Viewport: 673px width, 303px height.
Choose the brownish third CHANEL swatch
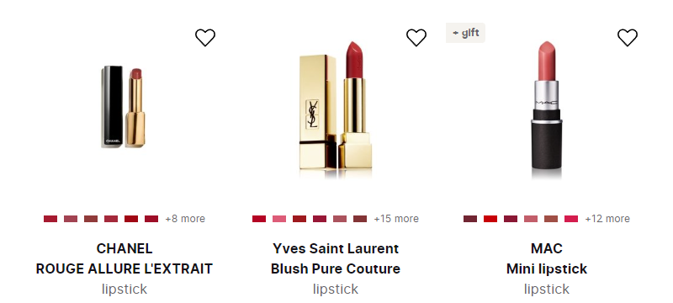91,219
